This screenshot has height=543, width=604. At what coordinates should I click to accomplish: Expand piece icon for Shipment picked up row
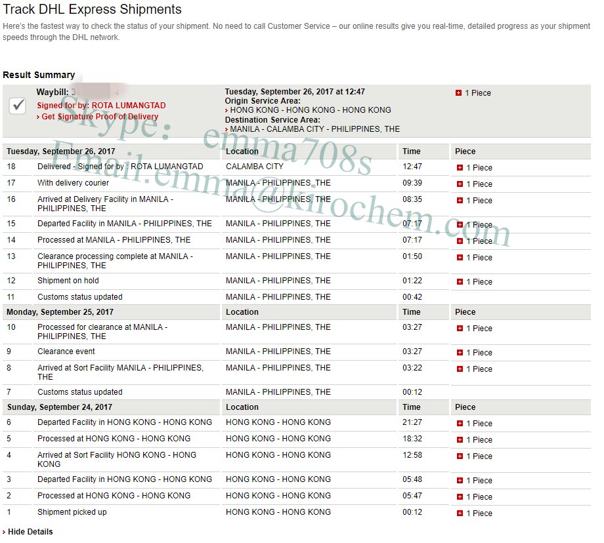pyautogui.click(x=460, y=513)
